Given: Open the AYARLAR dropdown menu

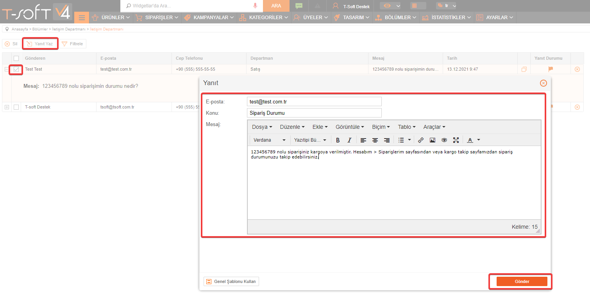Looking at the screenshot, I should [495, 18].
